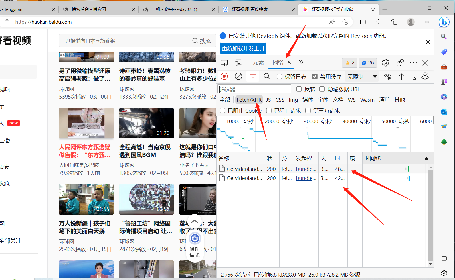Select the 网络 DevTools tab
The image size is (455, 280).
[x=278, y=62]
